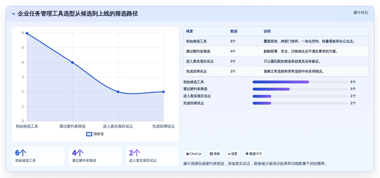Image resolution: width=380 pixels, height=178 pixels.
Task: Click description 观察正常流程和异常流程中的采用情况
Action: 295,71
